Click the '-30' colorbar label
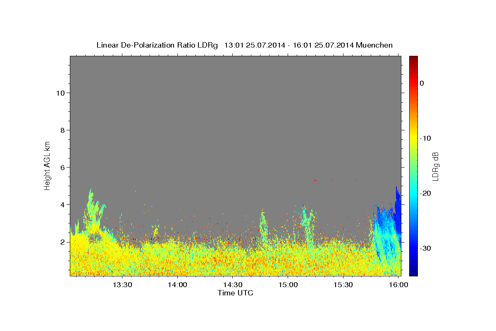496x331 pixels. pyautogui.click(x=425, y=248)
